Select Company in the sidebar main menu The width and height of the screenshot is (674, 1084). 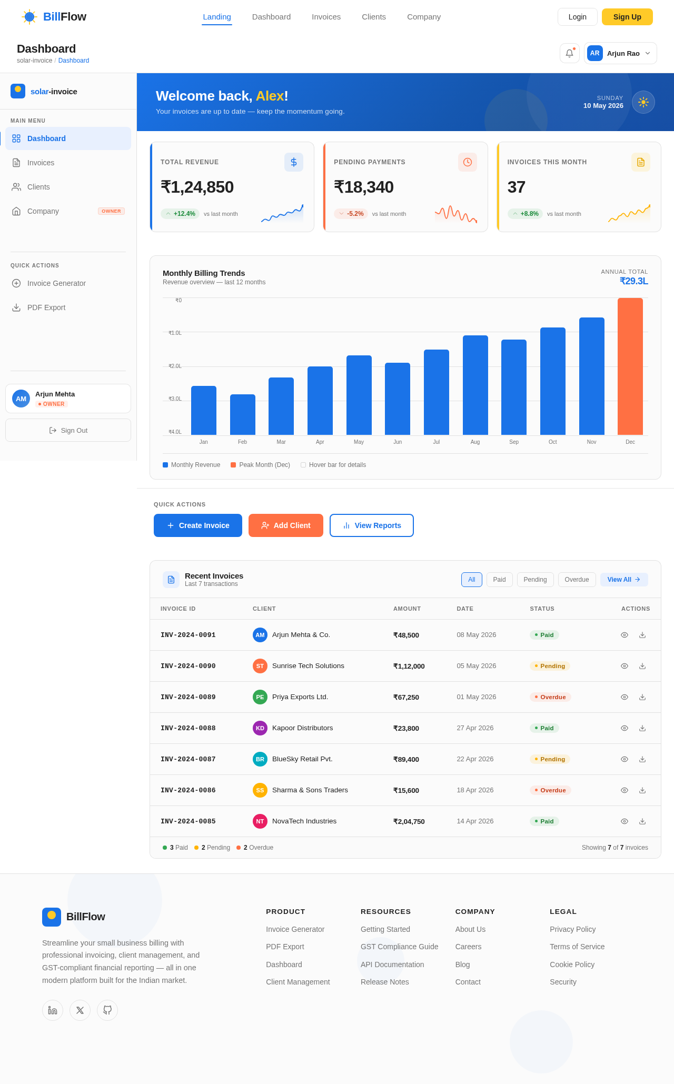pyautogui.click(x=68, y=211)
